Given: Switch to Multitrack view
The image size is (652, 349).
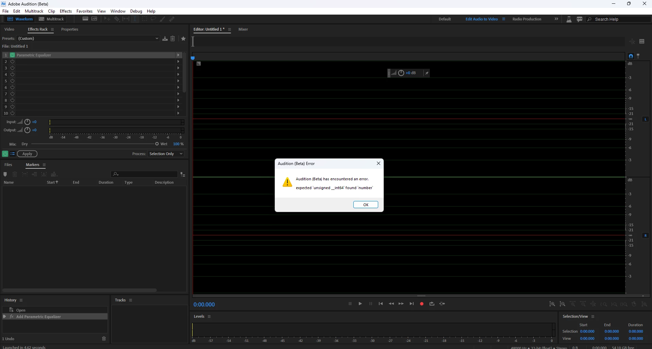Looking at the screenshot, I should pyautogui.click(x=51, y=19).
